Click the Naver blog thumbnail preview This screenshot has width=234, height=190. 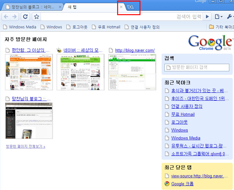pyautogui.click(x=132, y=72)
